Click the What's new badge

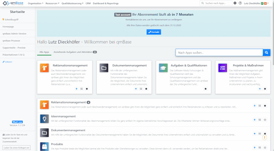pos(17,122)
